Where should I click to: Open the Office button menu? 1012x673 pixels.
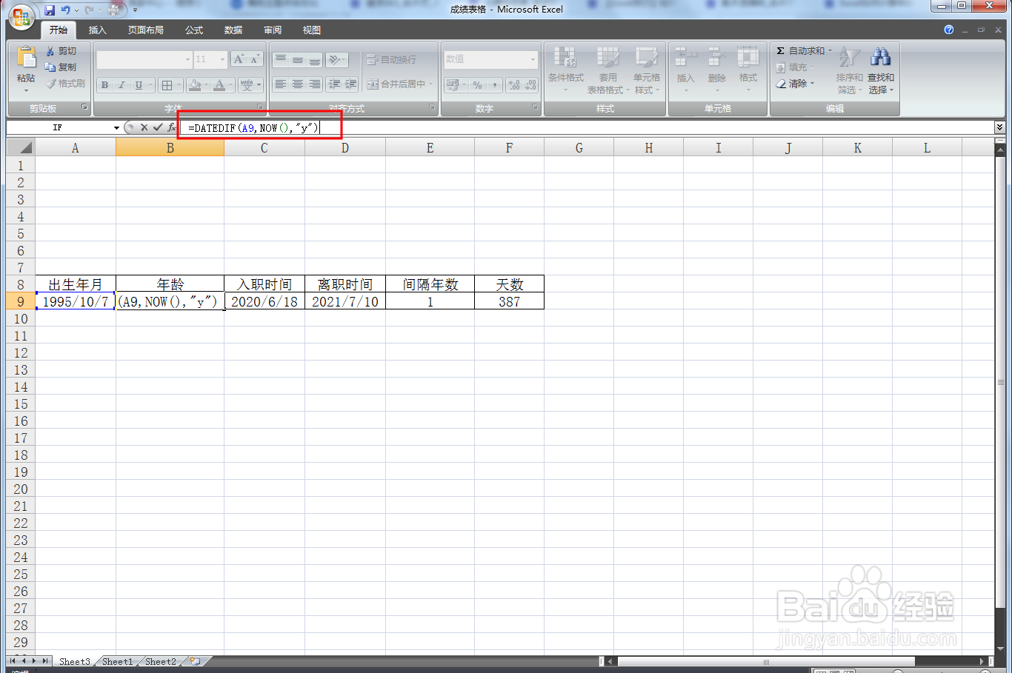21,16
